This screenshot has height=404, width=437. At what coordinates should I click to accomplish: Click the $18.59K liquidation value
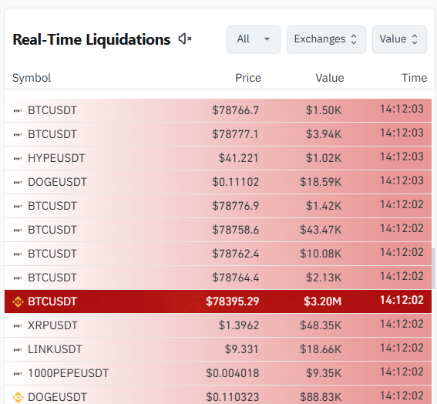(321, 182)
